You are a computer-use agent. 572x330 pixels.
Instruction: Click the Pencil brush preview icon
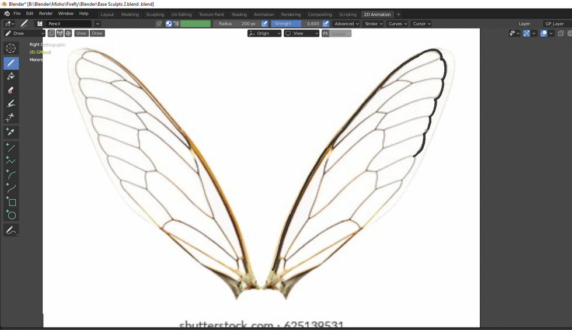click(24, 23)
